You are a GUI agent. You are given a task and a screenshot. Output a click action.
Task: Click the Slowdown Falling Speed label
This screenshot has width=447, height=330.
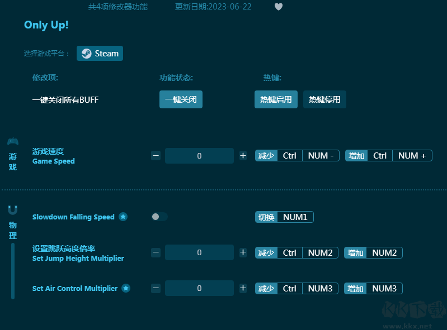tap(73, 217)
